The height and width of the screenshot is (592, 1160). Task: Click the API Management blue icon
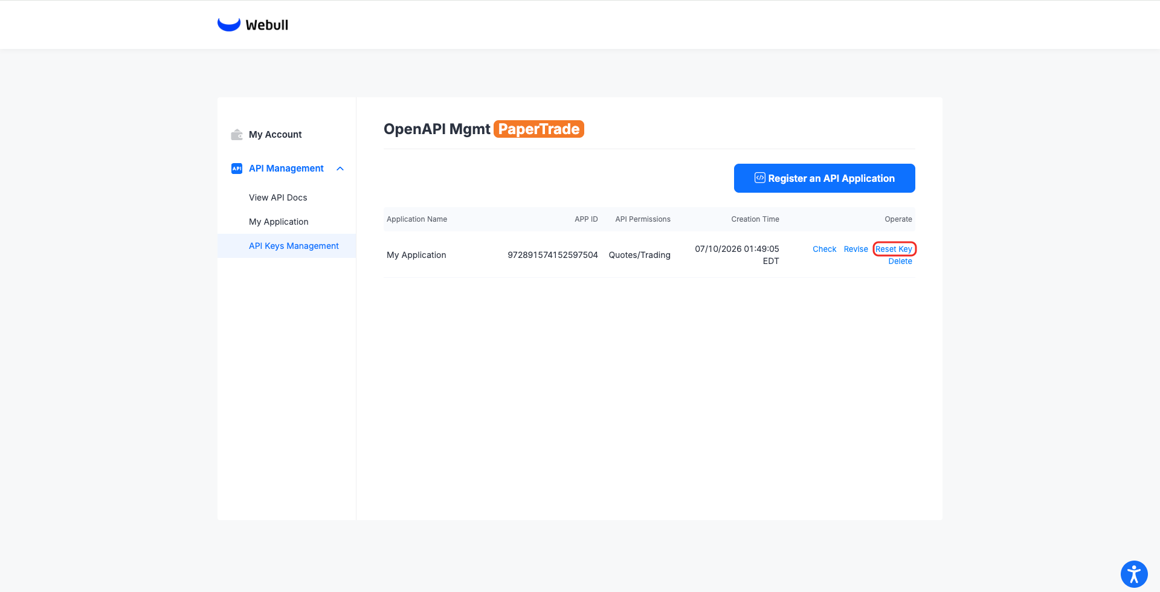pyautogui.click(x=237, y=169)
